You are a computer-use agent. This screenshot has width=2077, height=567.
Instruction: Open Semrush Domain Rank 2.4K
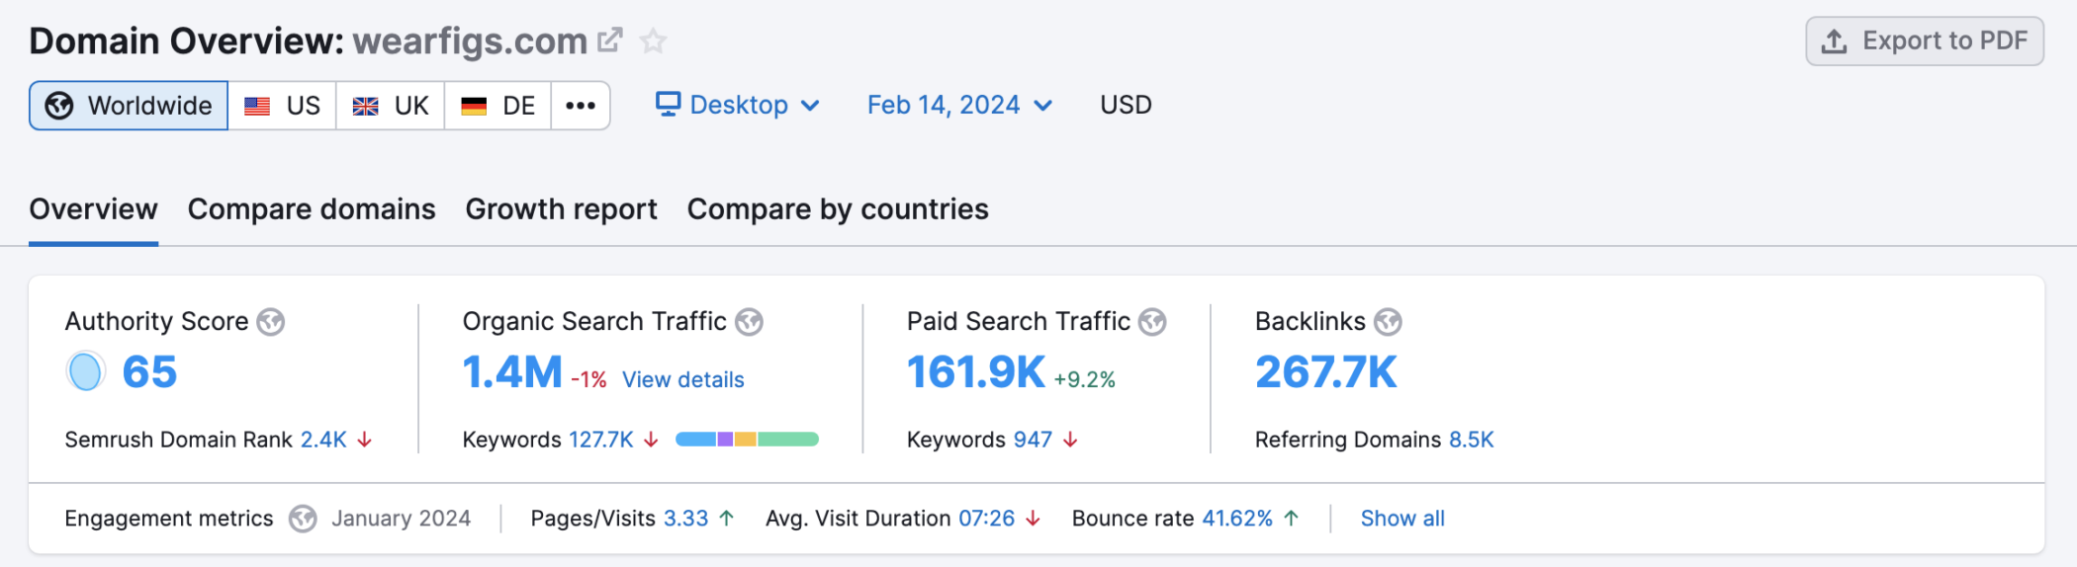pos(323,440)
